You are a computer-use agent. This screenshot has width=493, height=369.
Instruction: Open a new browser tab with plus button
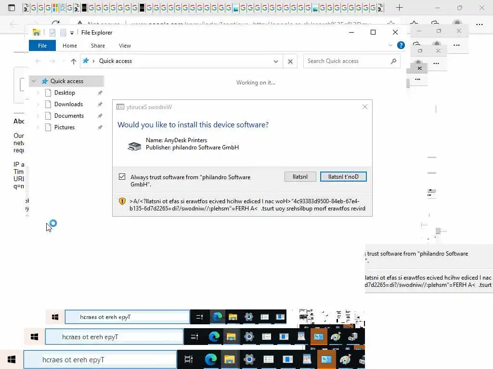coord(399,8)
